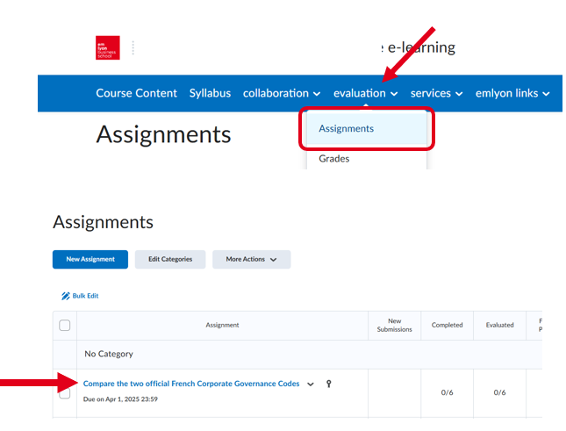Open the evaluation dropdown in the navbar
This screenshot has width=566, height=431.
coord(366,93)
